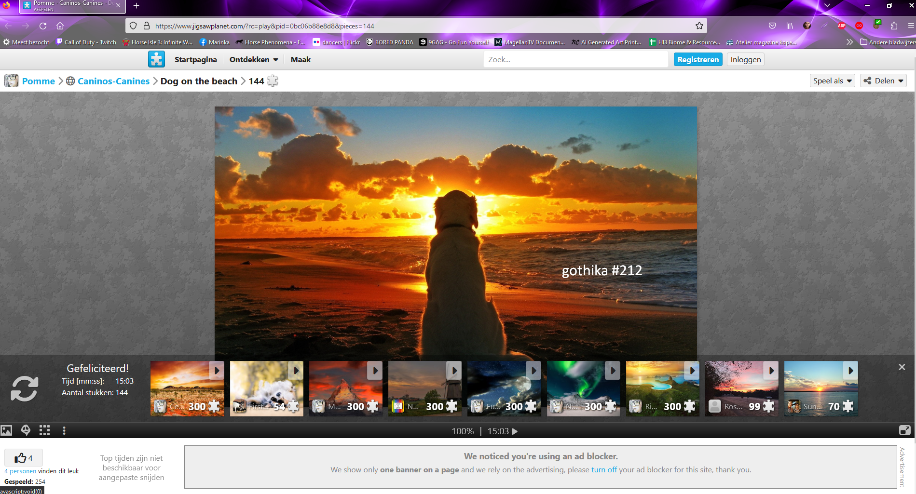Open the Caninos-Canines album link
Screen dimensions: 916x494
(x=113, y=81)
